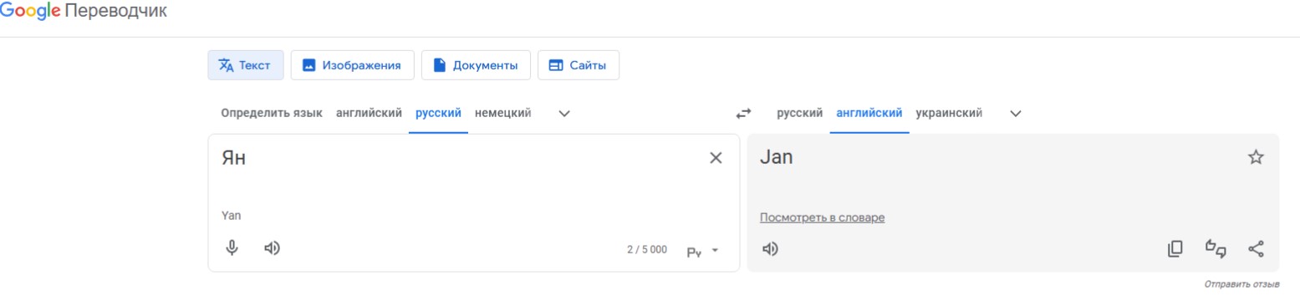This screenshot has height=306, width=1300.
Task: Open the Ру keyboard input dropdown
Action: click(703, 250)
